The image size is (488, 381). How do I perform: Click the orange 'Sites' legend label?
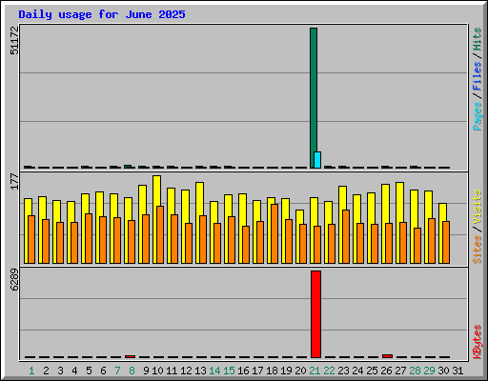tap(478, 250)
